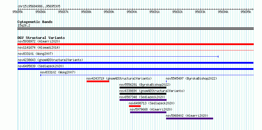
Task: Click the 95693k ruler label
Action: pos(200,12)
